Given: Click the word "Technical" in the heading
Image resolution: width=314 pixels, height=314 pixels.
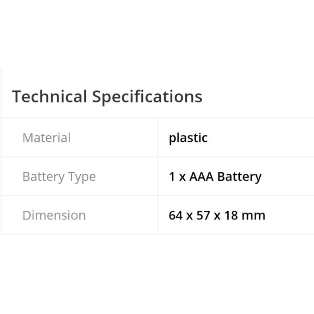Looking at the screenshot, I should coord(49,97).
